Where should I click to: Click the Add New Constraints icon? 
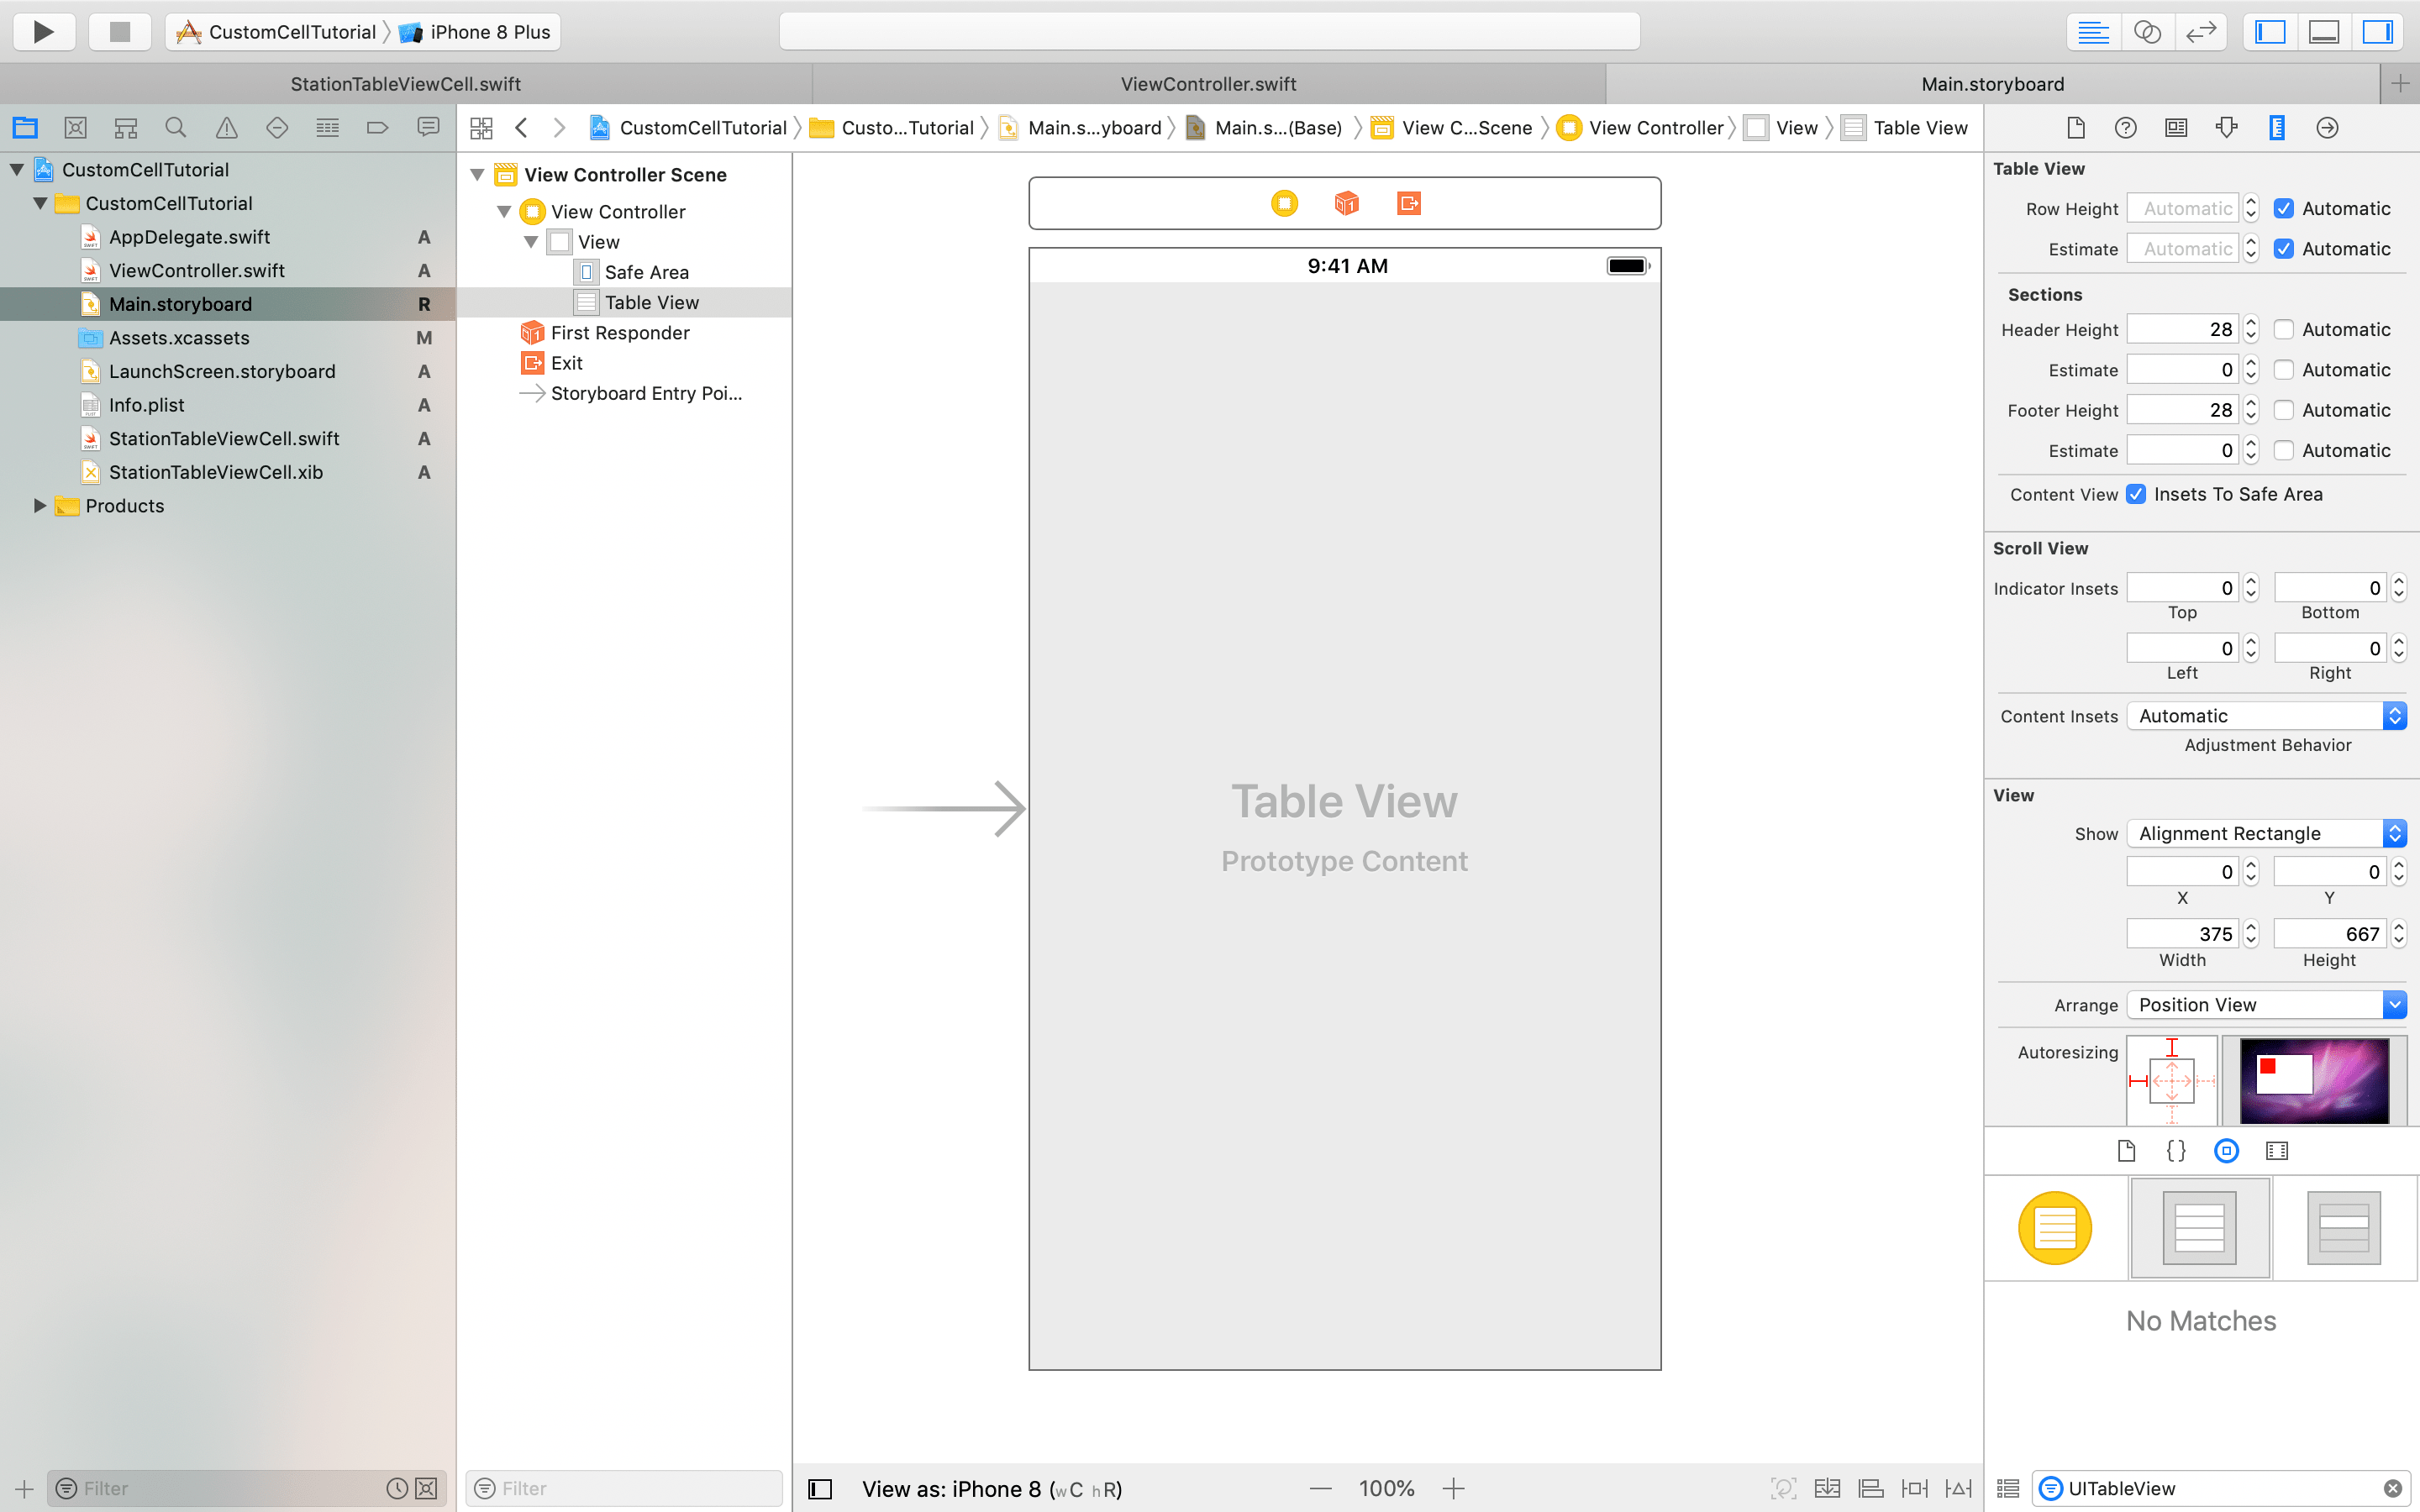(x=1914, y=1488)
